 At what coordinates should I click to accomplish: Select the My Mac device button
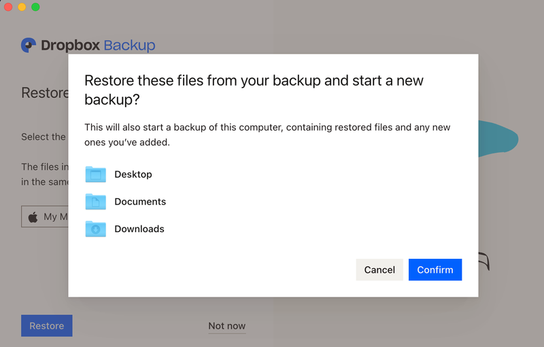click(x=46, y=217)
